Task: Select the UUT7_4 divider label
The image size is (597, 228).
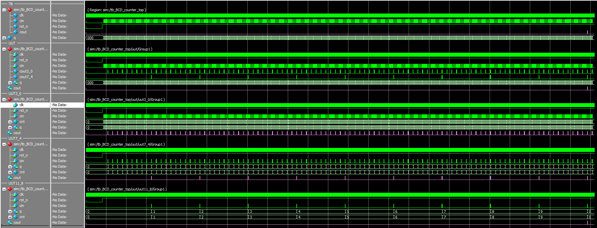Action: [15, 139]
